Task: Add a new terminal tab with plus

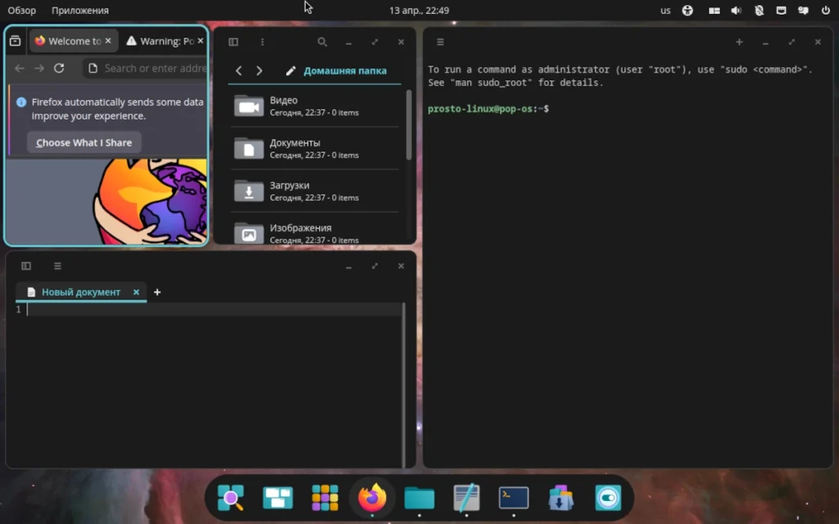Action: coord(739,42)
